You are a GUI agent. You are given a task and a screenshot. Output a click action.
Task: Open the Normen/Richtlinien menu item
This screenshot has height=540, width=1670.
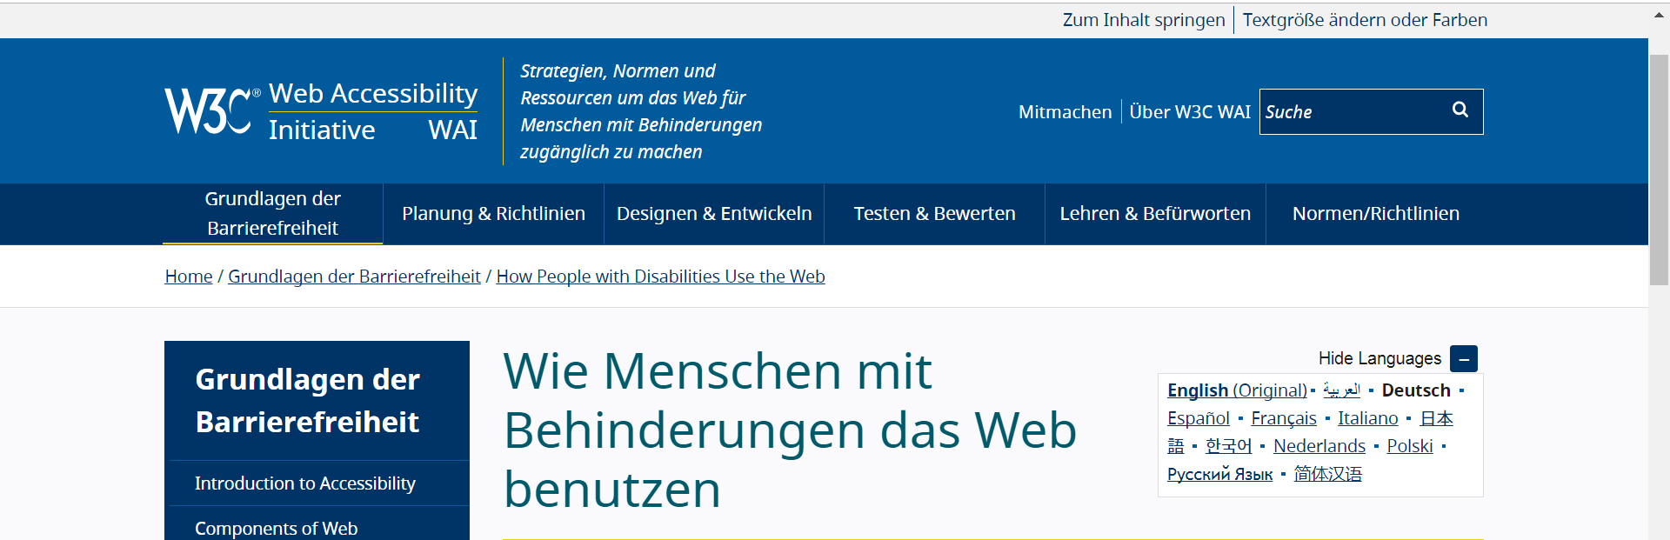pyautogui.click(x=1375, y=214)
